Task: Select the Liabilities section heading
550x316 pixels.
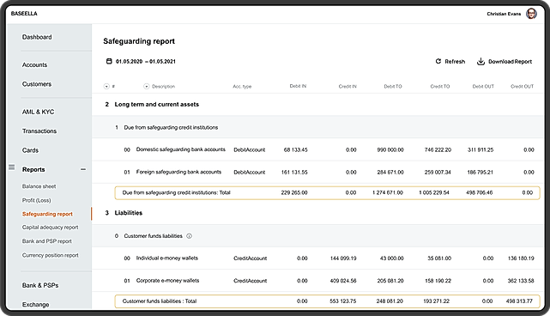Action: (x=129, y=213)
